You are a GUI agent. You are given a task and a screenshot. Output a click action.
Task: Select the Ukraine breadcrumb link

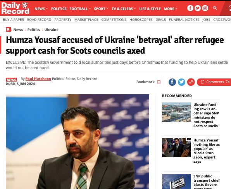click(51, 30)
